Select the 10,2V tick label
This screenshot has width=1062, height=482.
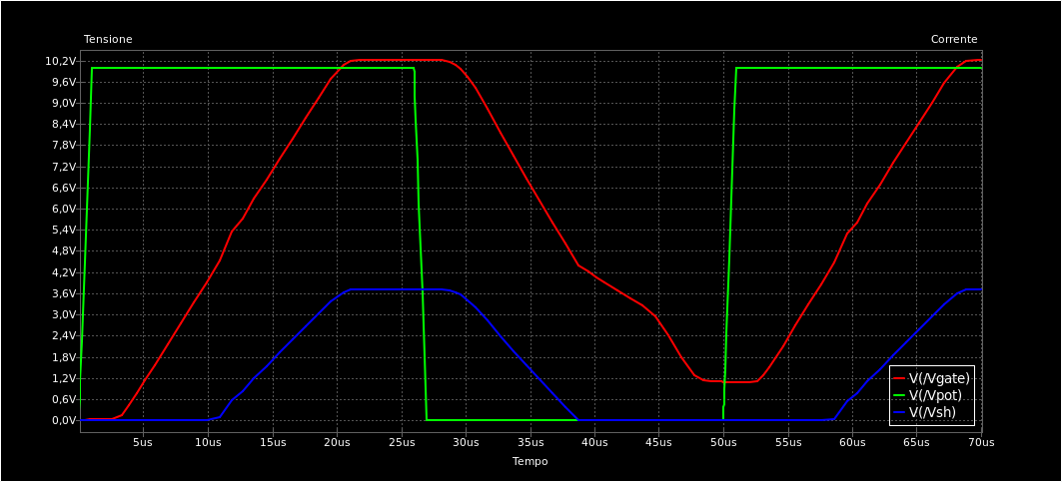(62, 61)
